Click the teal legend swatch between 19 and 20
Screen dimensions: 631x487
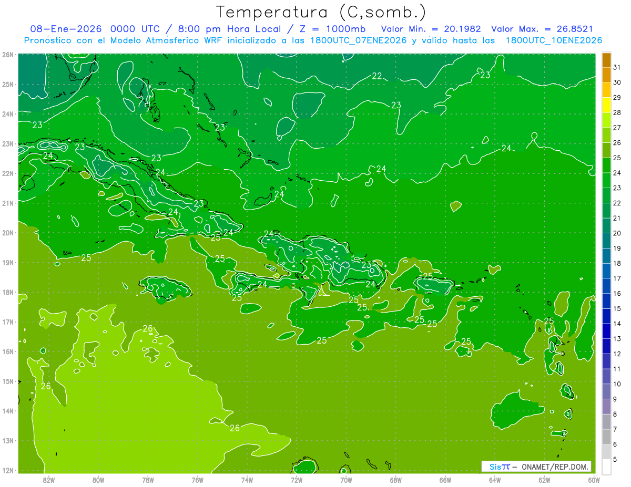coord(606,241)
